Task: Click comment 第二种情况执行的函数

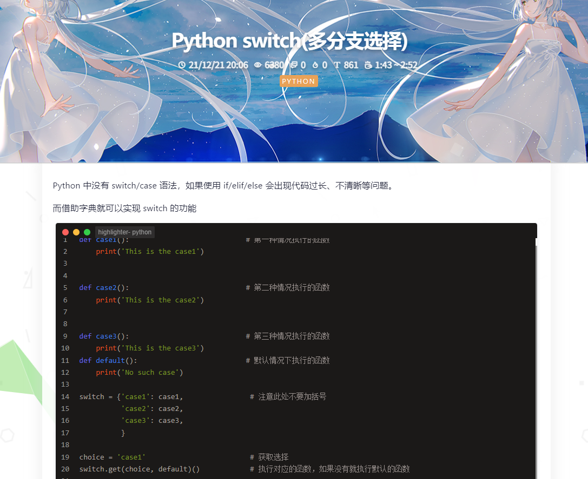Action: 288,288
